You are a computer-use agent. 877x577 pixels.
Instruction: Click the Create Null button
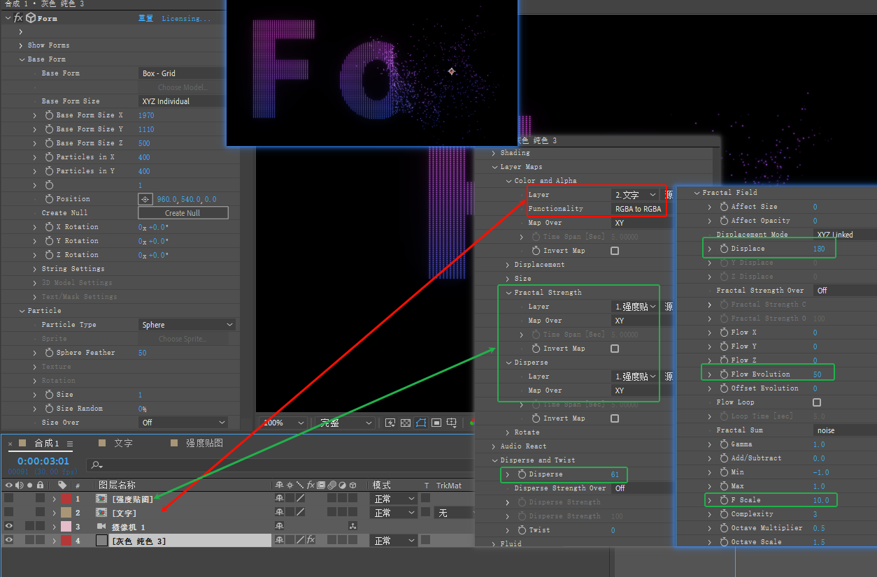pyautogui.click(x=183, y=213)
